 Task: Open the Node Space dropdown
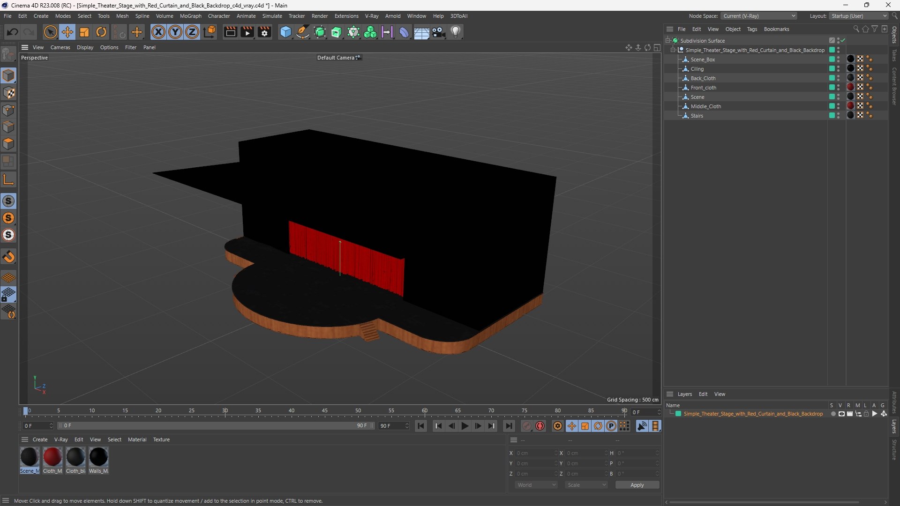pos(759,16)
